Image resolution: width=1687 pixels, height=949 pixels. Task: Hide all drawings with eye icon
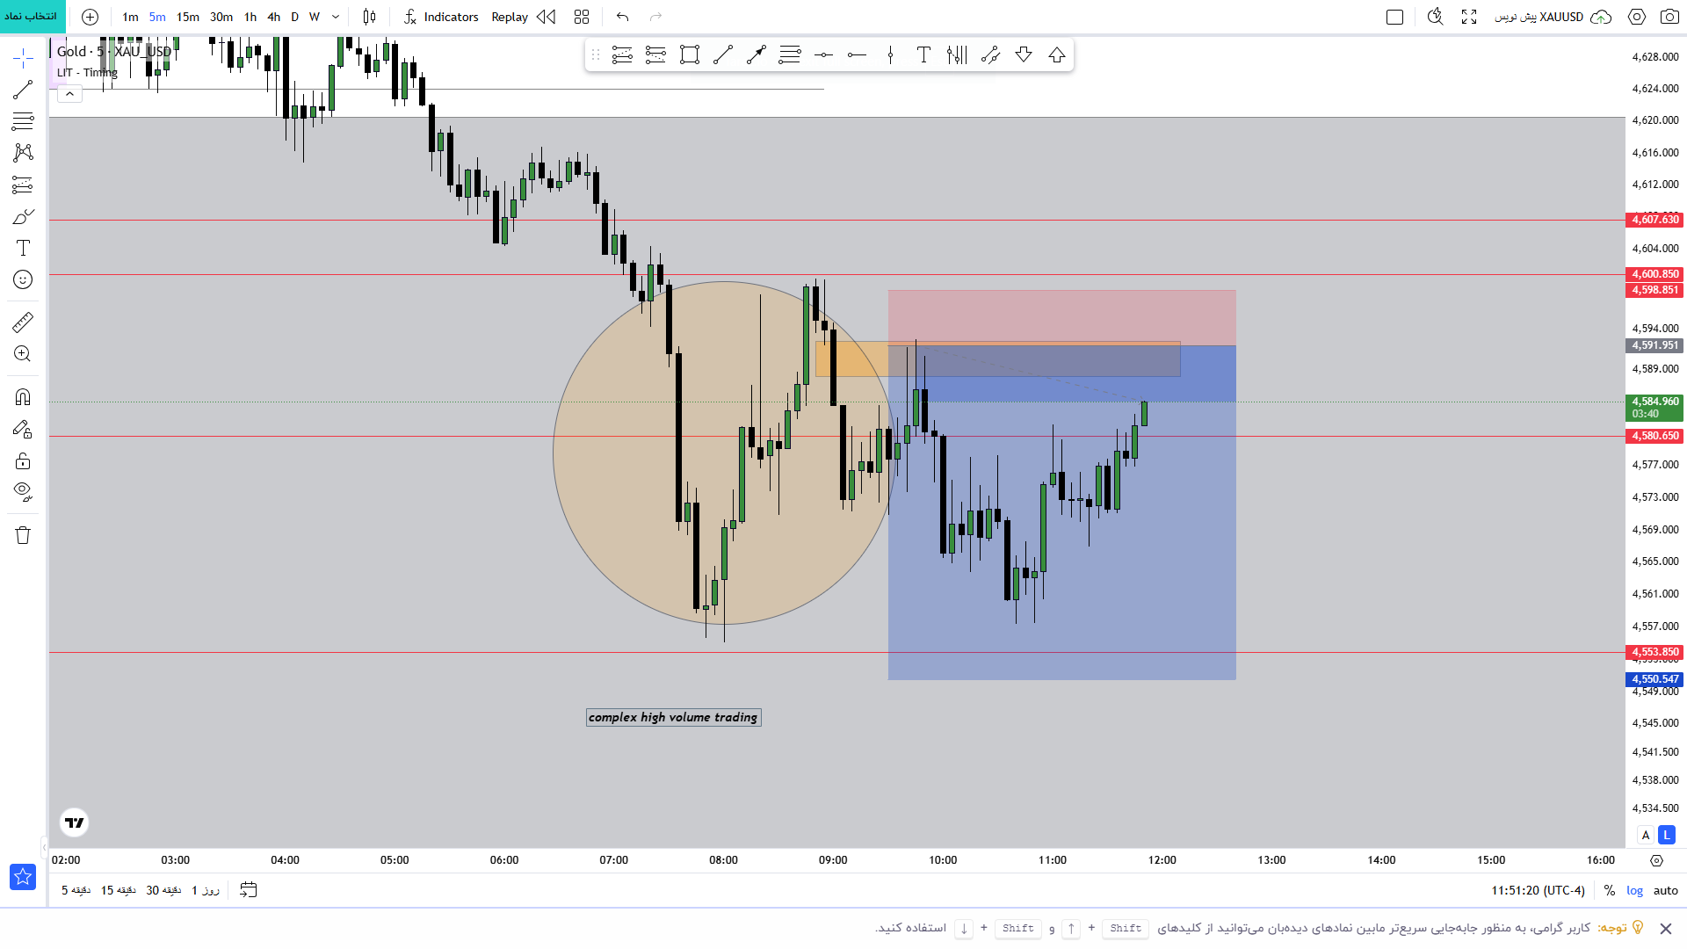point(23,491)
